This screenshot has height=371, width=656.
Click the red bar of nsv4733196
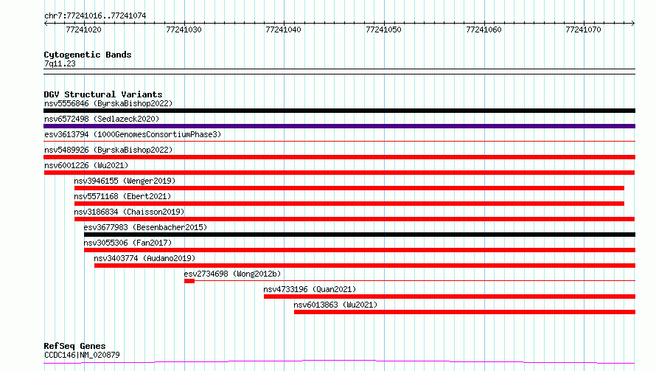[450, 297]
